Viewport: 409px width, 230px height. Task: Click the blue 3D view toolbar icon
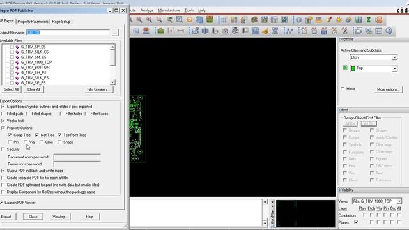pos(199,20)
